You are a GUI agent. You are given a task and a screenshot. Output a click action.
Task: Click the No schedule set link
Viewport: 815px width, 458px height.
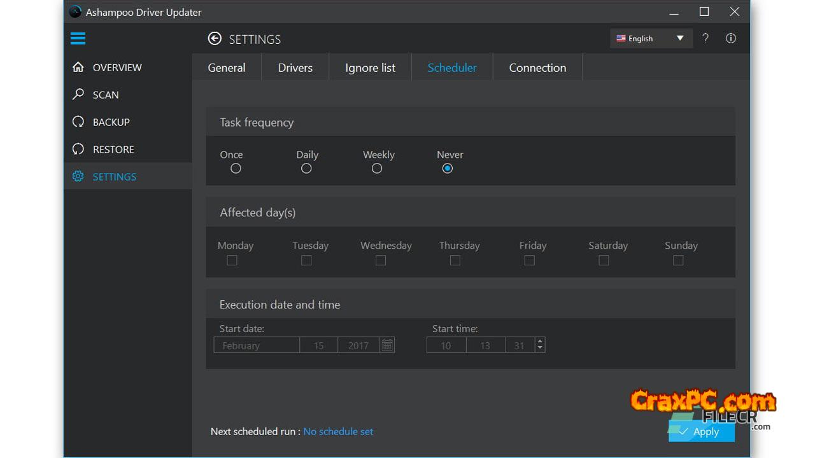(338, 431)
